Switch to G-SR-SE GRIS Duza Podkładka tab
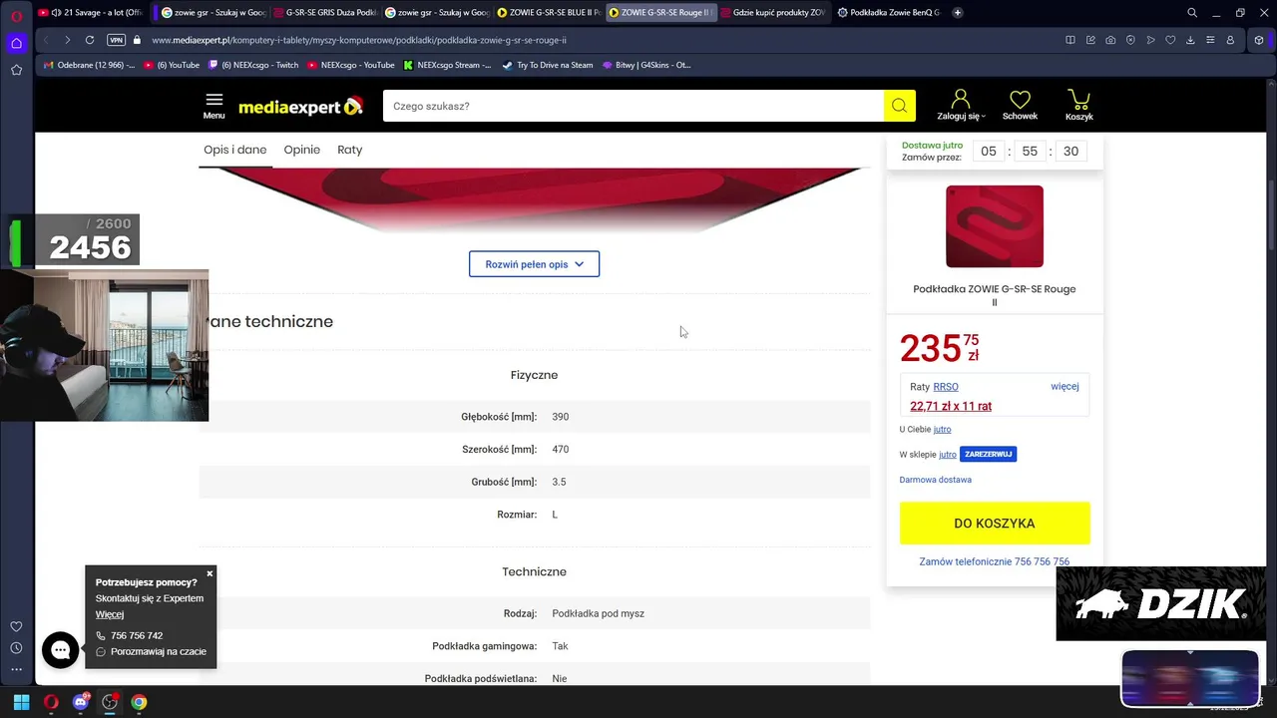This screenshot has height=718, width=1277. point(324,13)
